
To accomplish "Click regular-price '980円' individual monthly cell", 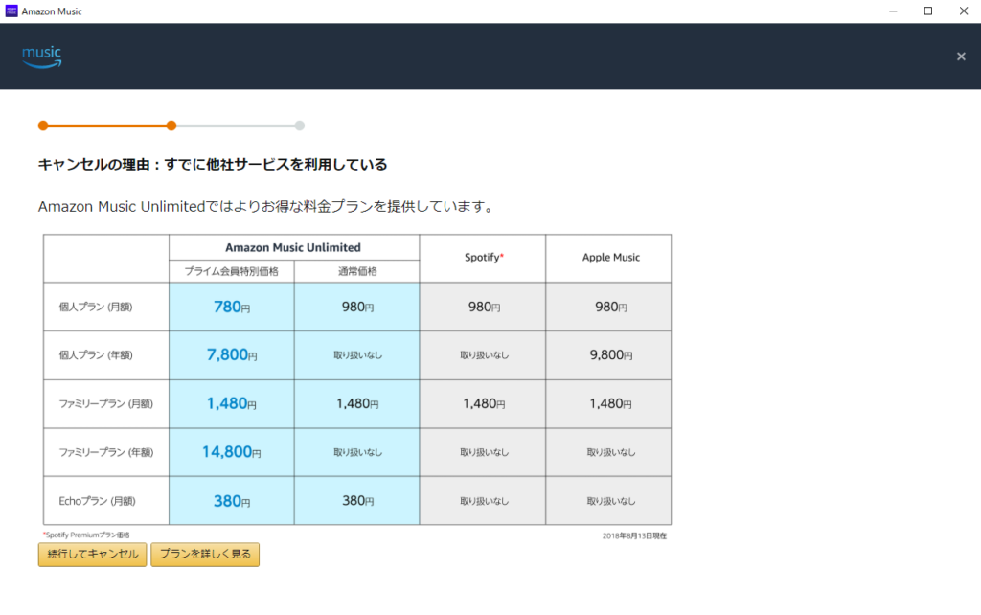I will (357, 307).
